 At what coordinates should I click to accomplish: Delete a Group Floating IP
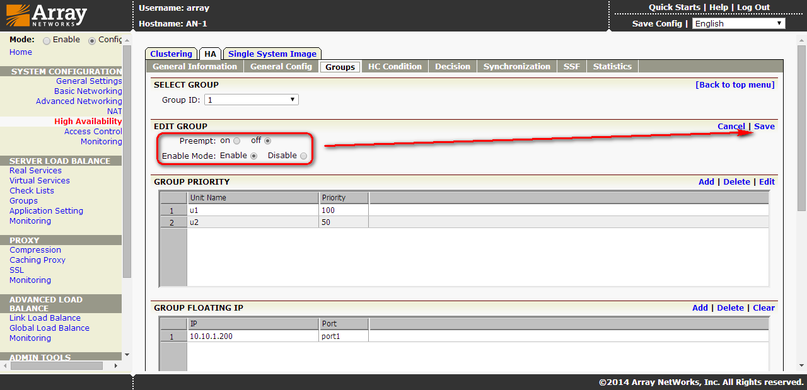730,307
